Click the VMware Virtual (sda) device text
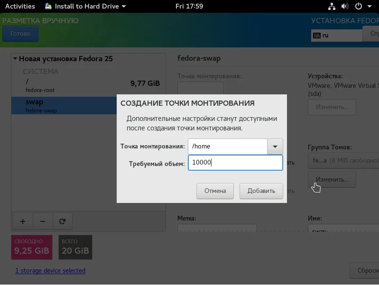Screen dimensions: 379x285 click(343, 90)
